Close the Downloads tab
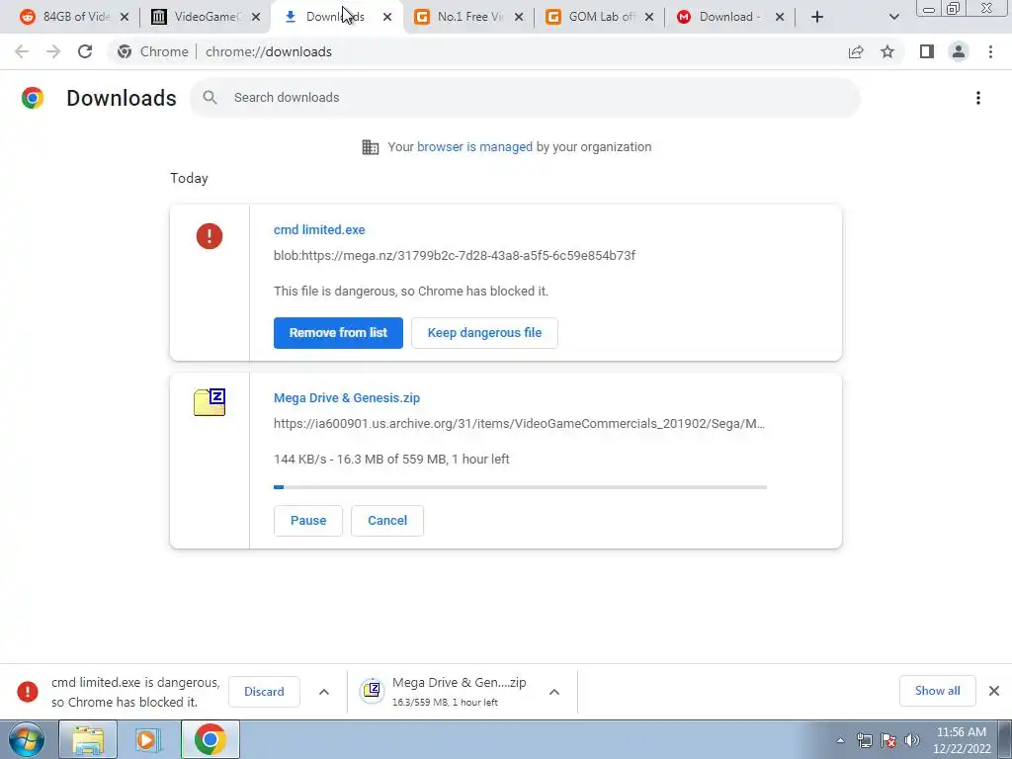This screenshot has height=759, width=1012. pyautogui.click(x=387, y=18)
